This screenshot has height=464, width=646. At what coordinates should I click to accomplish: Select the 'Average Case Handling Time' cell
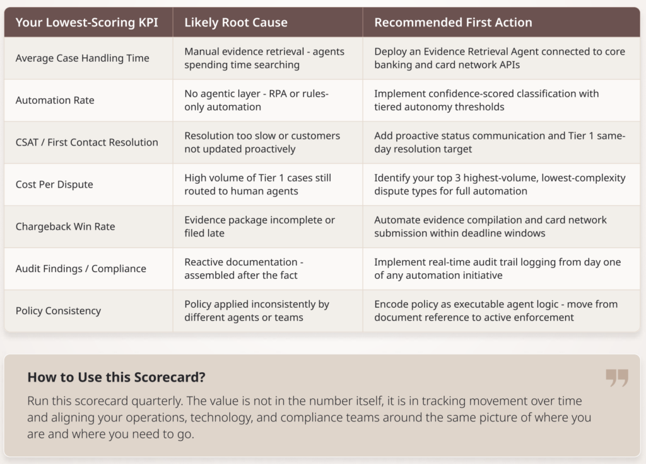(x=82, y=58)
